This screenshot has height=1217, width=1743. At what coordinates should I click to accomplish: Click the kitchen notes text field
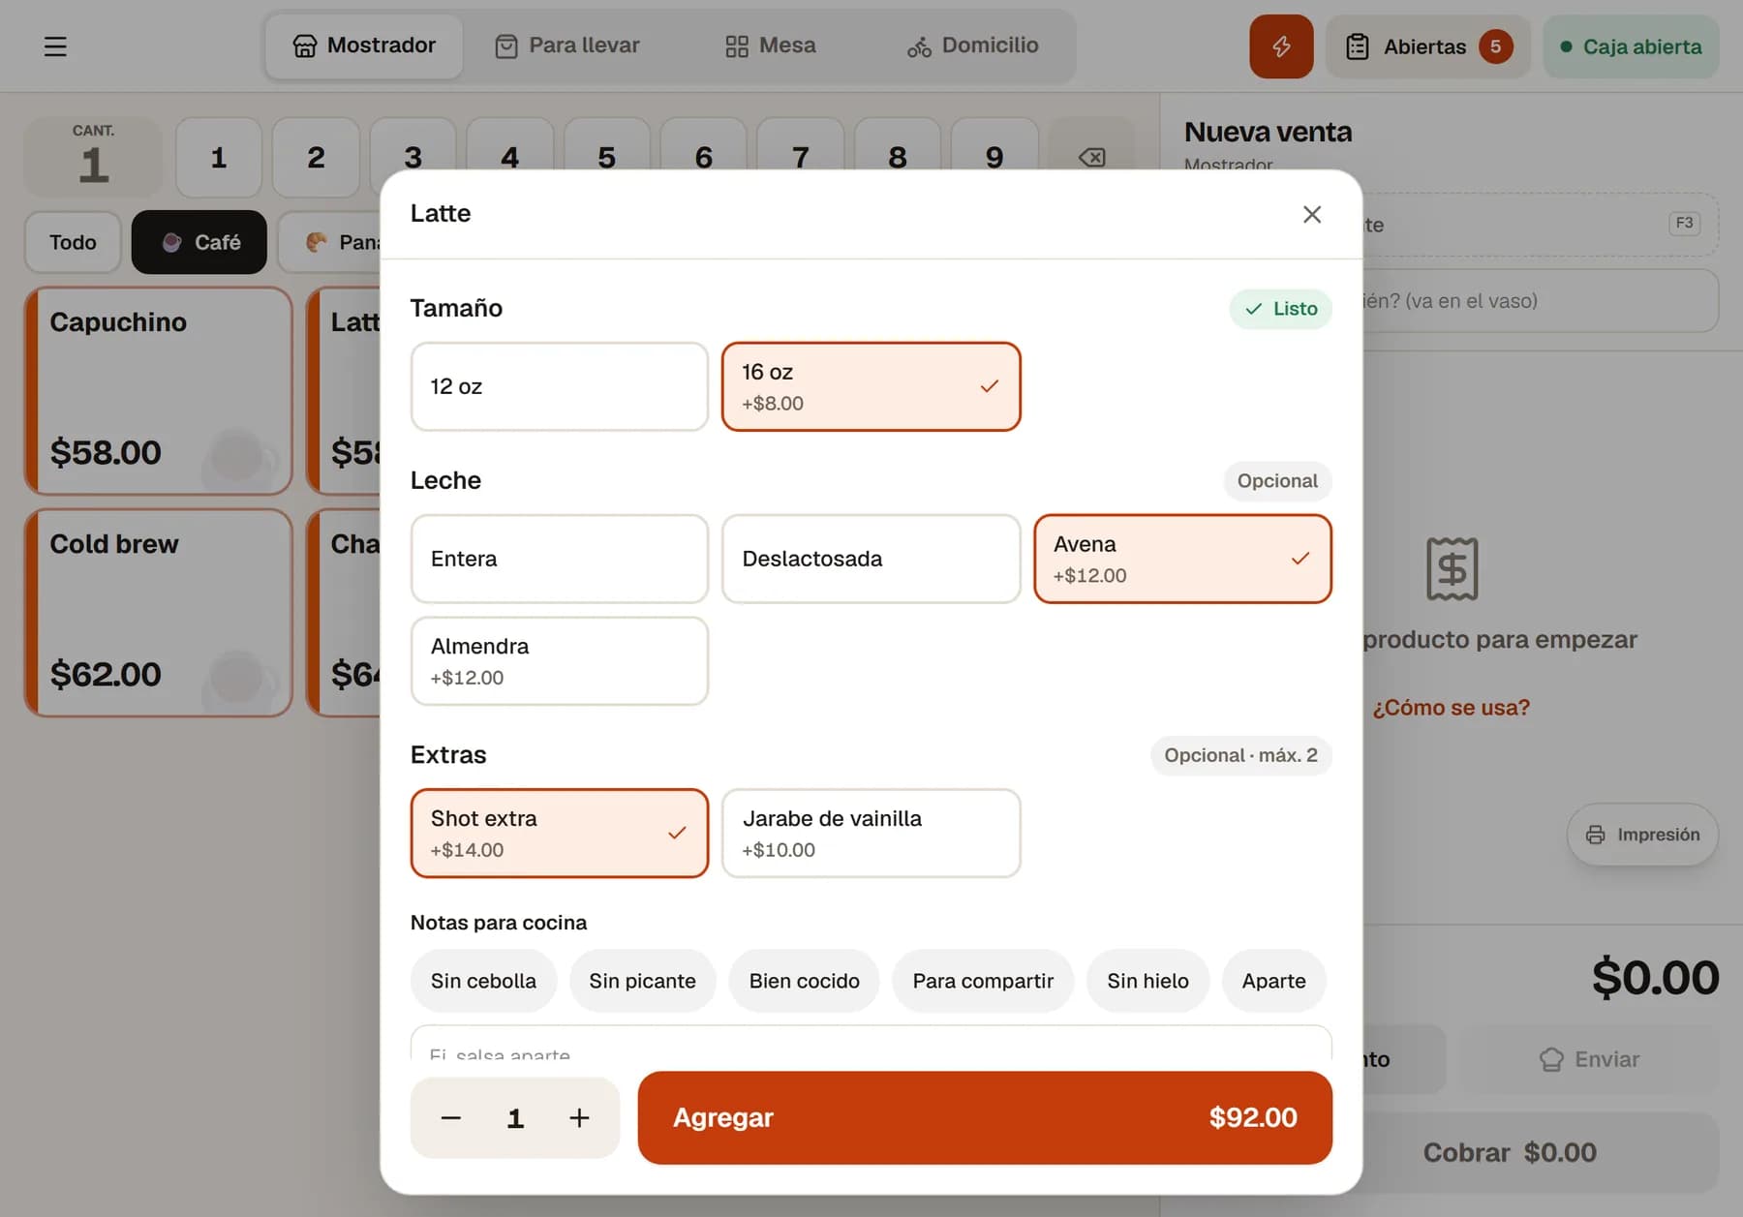pyautogui.click(x=871, y=1044)
